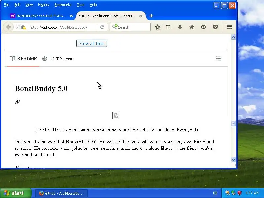Click the first system tray icon
The image size is (264, 198).
(227, 193)
